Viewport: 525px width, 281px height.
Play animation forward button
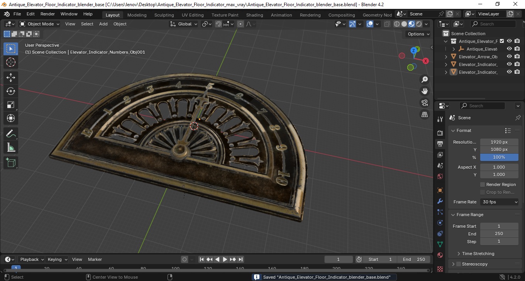[225, 259]
